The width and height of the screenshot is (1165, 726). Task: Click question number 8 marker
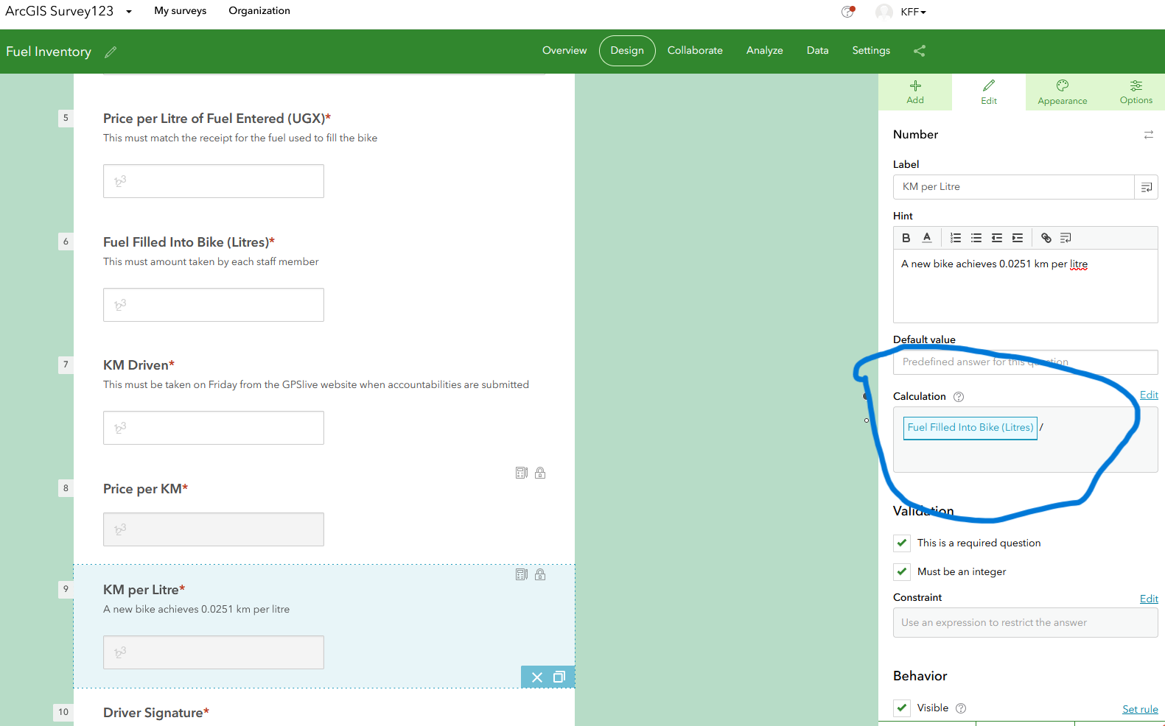(x=66, y=488)
